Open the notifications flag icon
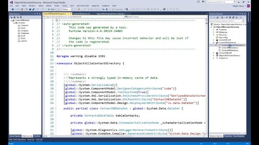Screen dimensions: 259x145 (x=203, y=2)
